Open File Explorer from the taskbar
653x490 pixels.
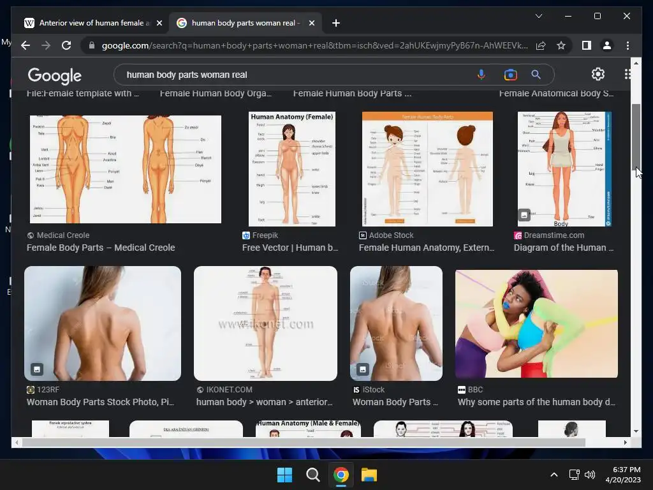pos(369,475)
